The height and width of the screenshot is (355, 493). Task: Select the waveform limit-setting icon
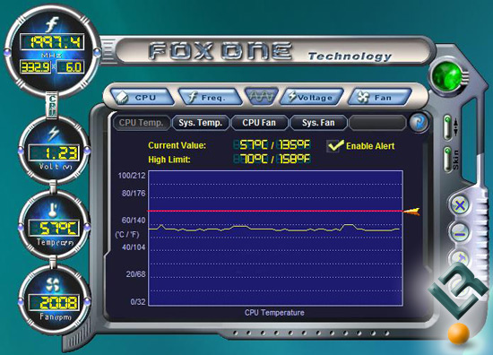[x=261, y=96]
